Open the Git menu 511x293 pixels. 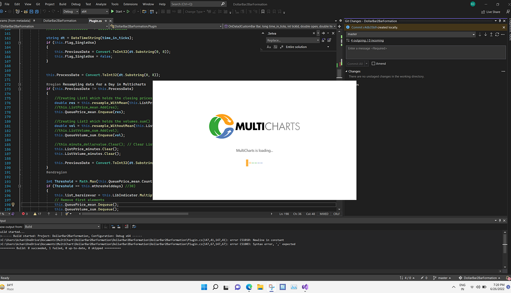38,4
